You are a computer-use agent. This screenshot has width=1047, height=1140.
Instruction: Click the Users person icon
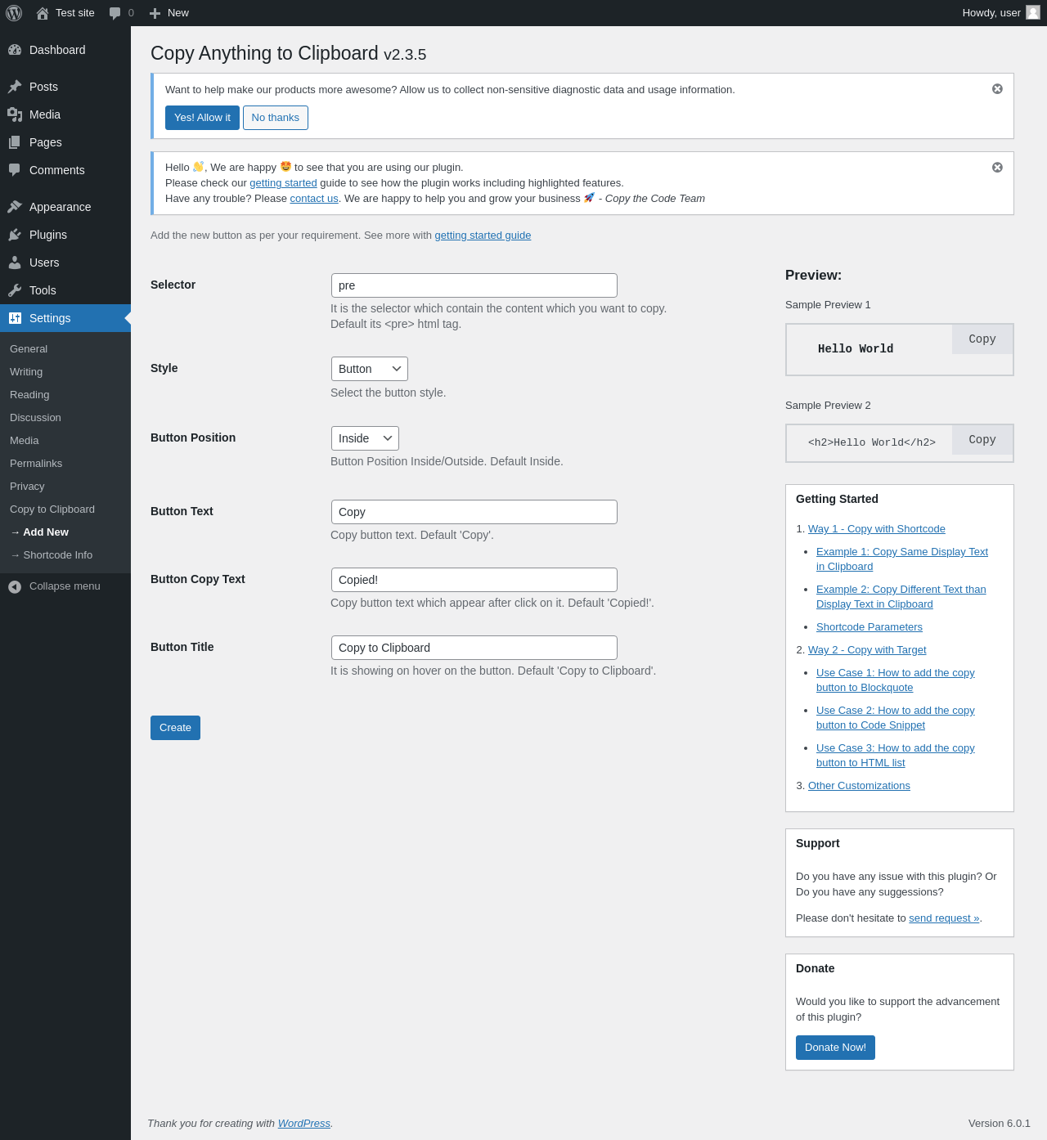(x=15, y=263)
